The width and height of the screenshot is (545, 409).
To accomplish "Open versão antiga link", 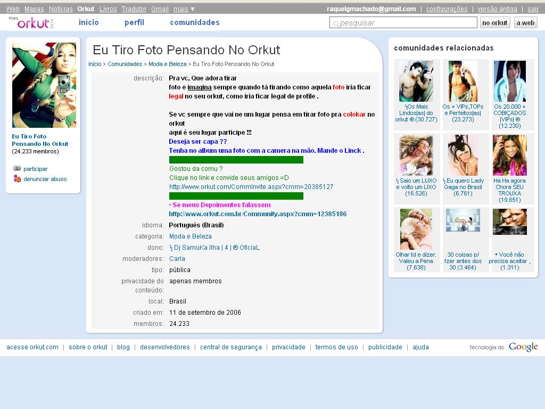I will (498, 9).
